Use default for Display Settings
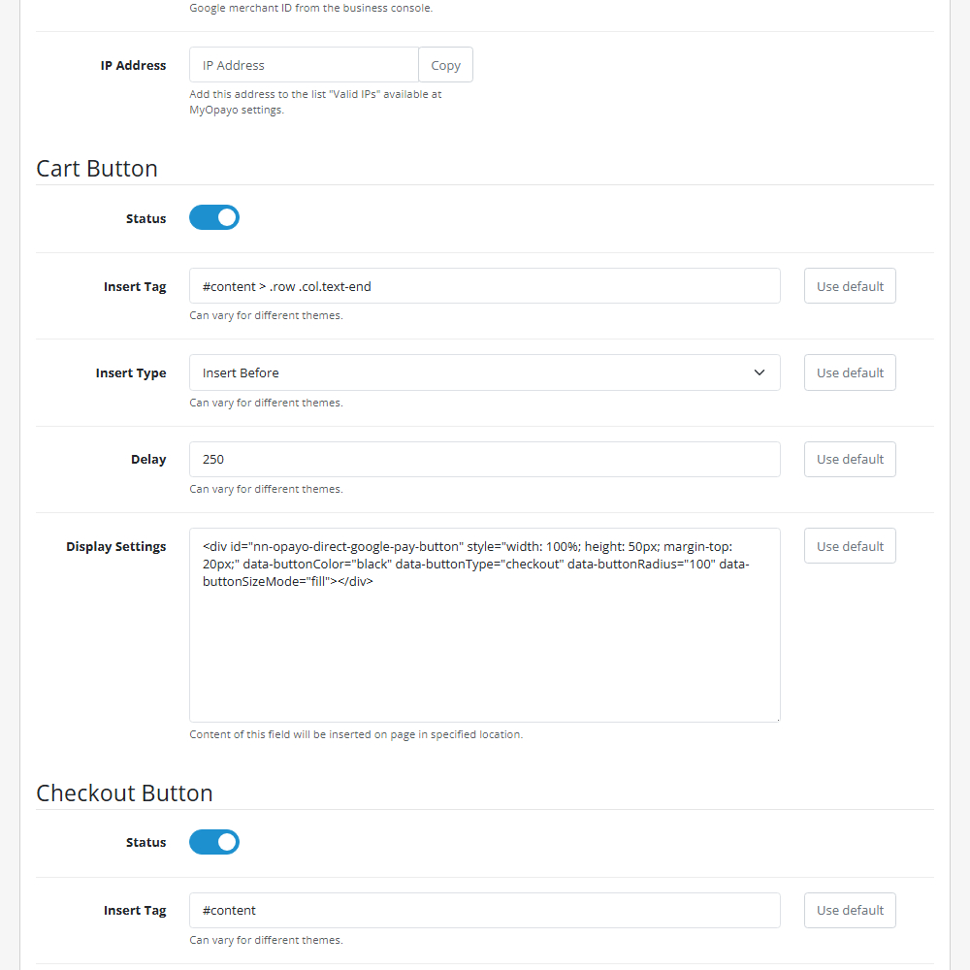This screenshot has width=970, height=970. [850, 546]
